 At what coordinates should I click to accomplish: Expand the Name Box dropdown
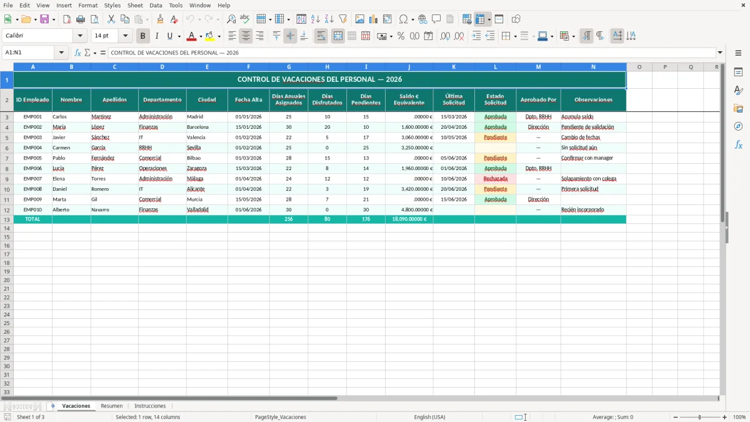(x=61, y=53)
